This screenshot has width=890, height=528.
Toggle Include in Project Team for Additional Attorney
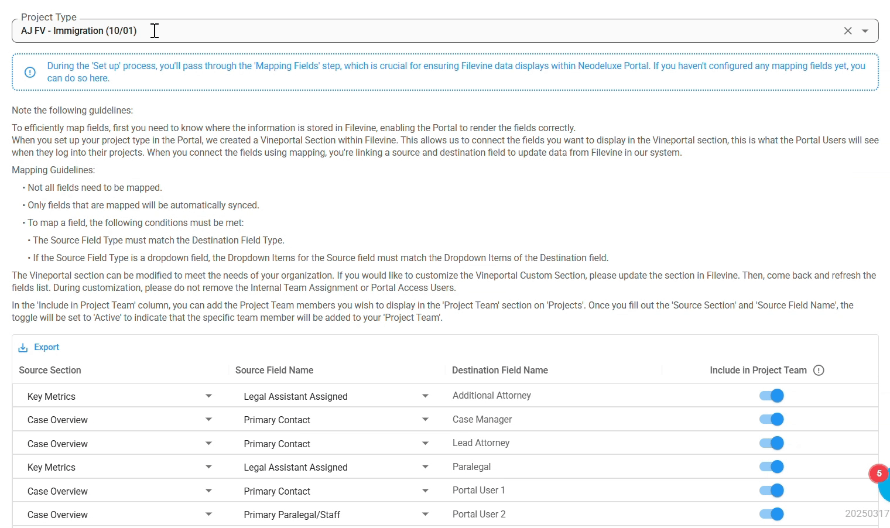771,396
